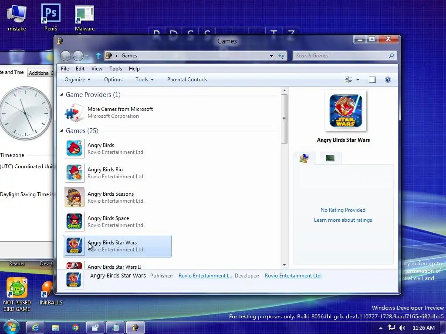Open Parental Controls
The image size is (446, 334).
coord(187,80)
